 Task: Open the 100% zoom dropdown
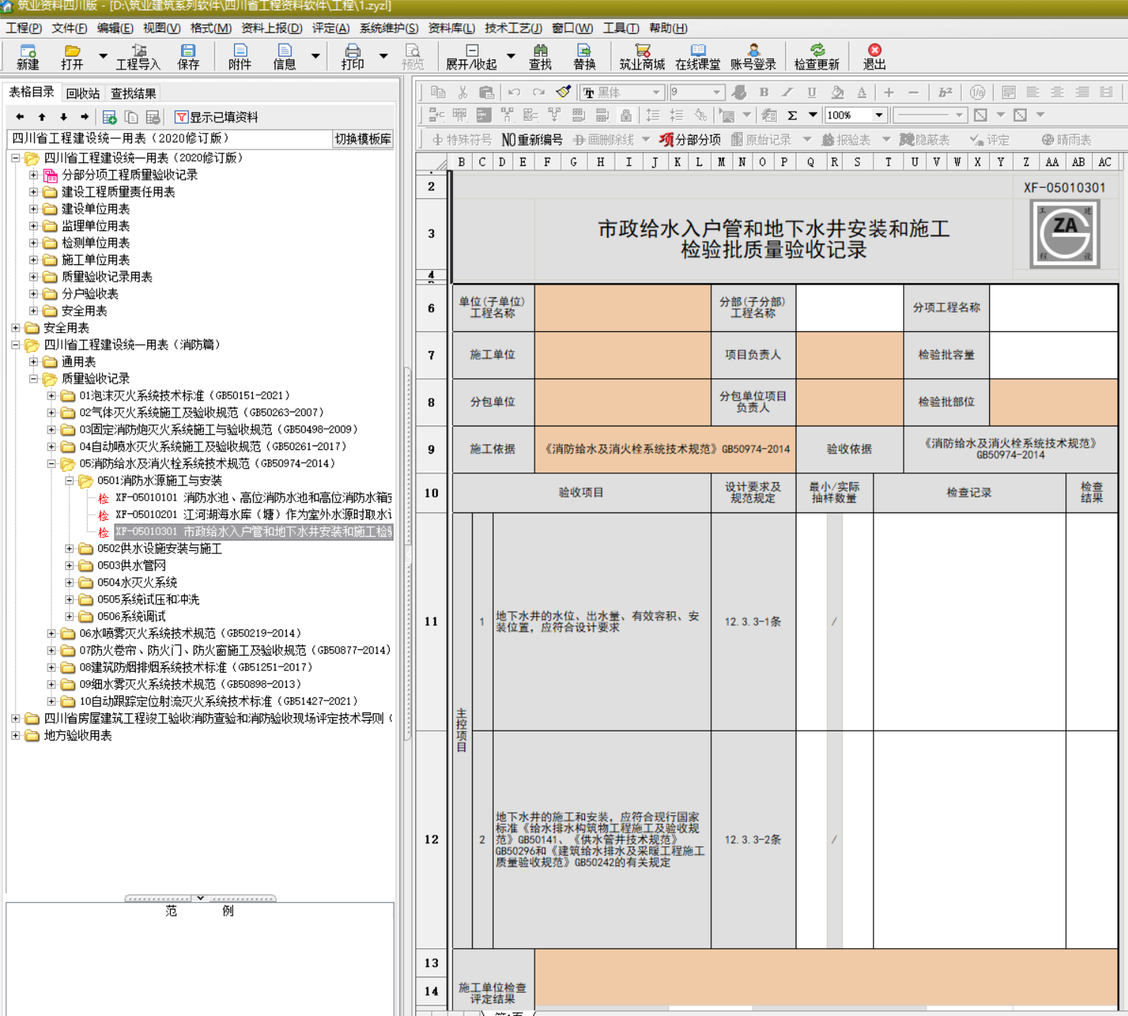pyautogui.click(x=879, y=115)
